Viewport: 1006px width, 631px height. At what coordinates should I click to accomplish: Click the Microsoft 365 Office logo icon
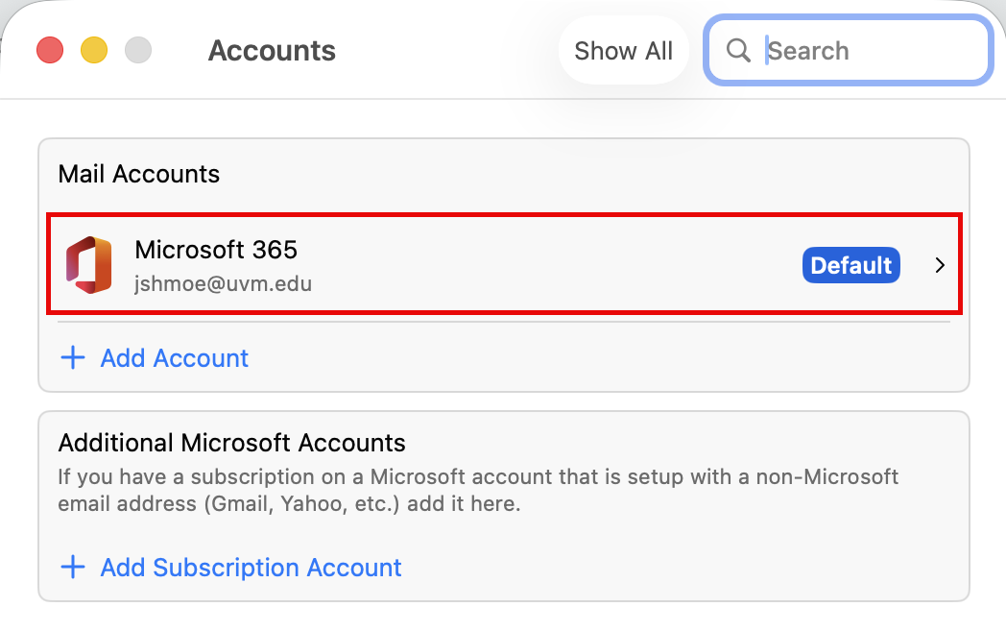pos(88,265)
